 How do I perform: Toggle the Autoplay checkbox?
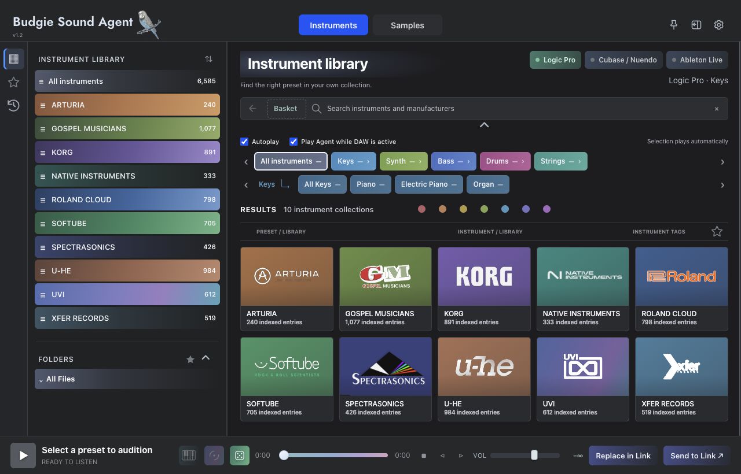click(x=244, y=142)
